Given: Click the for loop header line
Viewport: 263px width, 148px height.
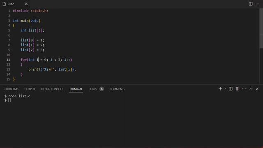Looking at the screenshot, I should pyautogui.click(x=46, y=60).
